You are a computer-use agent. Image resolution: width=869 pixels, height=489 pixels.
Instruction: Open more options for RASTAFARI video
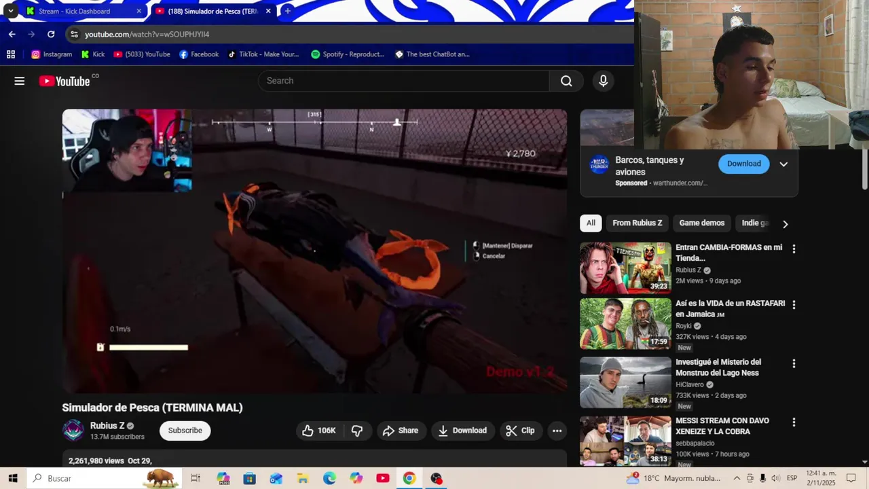(794, 305)
